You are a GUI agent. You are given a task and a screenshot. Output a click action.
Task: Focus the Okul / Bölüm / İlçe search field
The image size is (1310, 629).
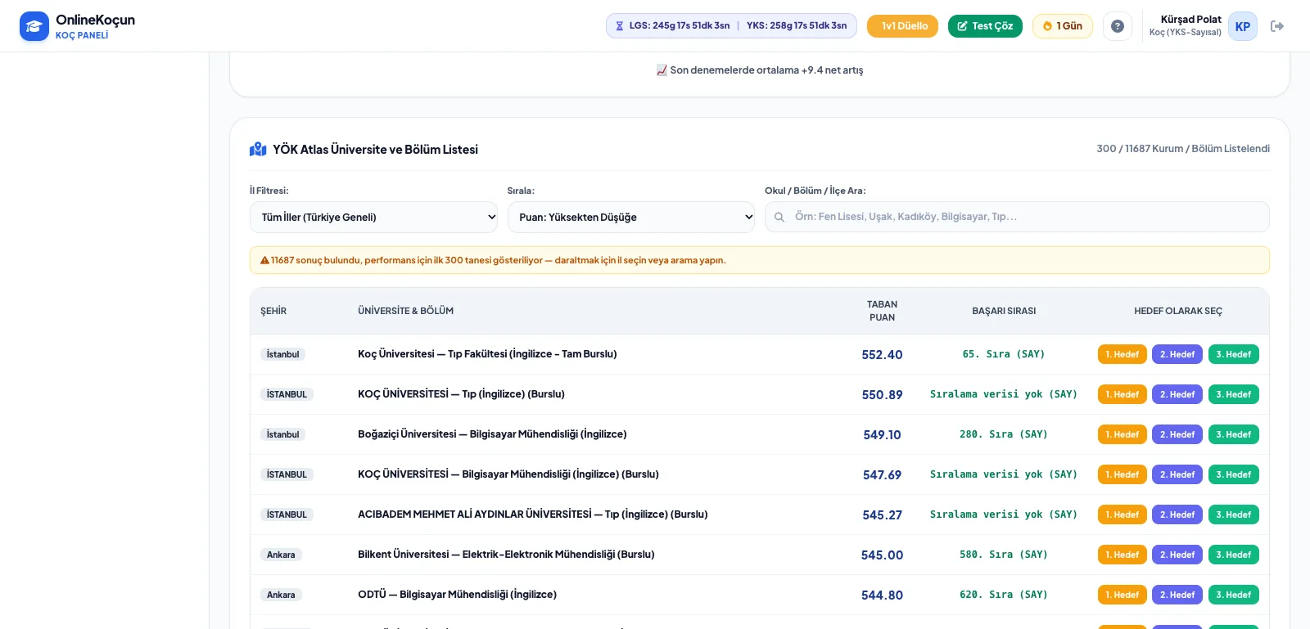click(1017, 218)
